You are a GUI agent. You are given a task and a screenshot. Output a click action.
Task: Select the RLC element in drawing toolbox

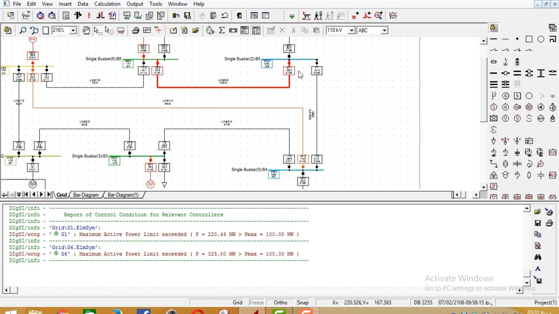[552, 175]
